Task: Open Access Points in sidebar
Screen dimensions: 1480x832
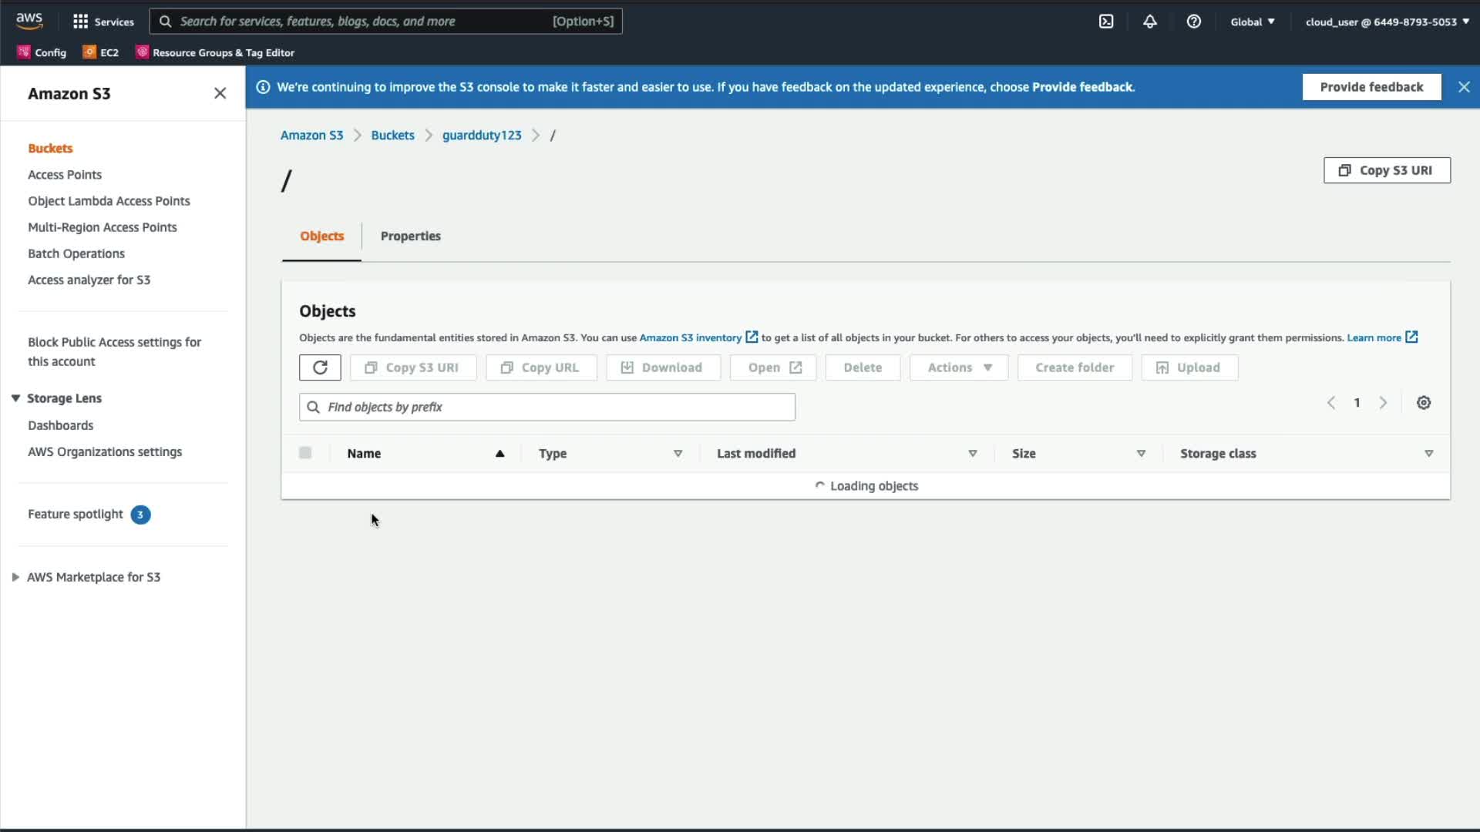Action: (x=65, y=175)
